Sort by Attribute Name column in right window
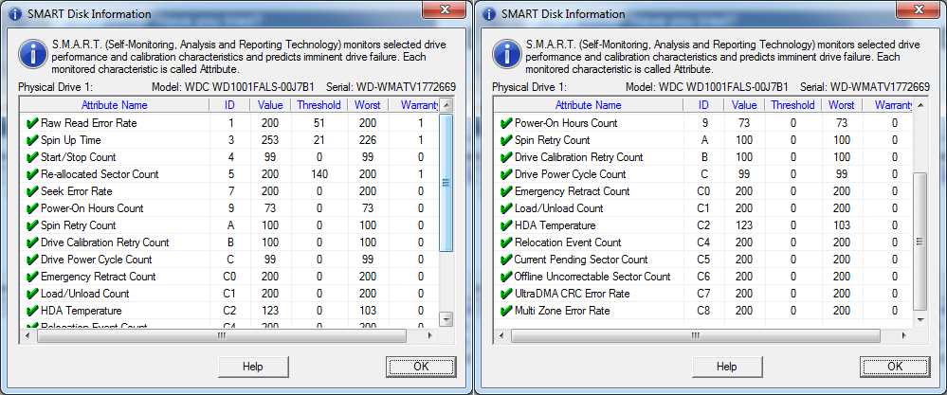This screenshot has width=947, height=395. 589,105
